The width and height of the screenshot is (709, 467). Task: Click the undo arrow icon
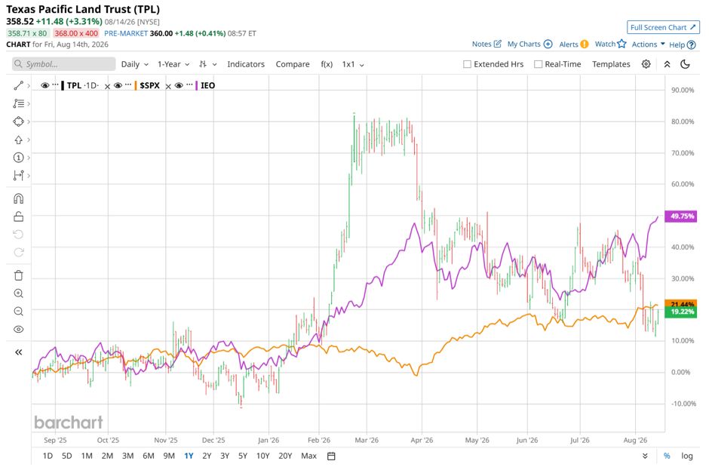point(19,234)
